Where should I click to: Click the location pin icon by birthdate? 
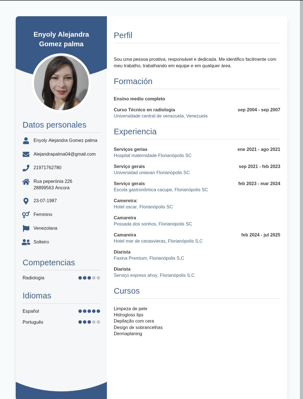26,201
